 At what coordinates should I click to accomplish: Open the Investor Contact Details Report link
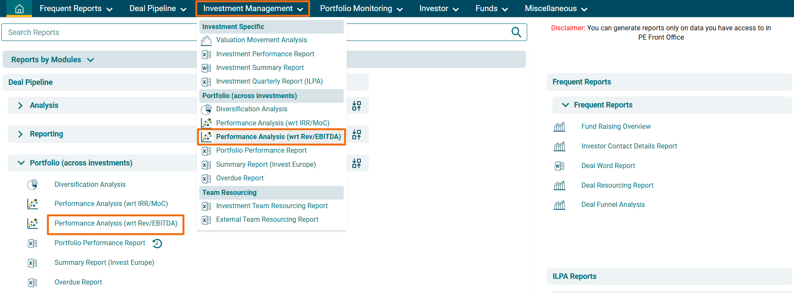click(x=629, y=146)
